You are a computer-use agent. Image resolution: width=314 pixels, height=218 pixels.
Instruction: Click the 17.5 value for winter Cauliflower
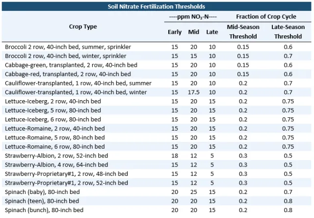(x=194, y=92)
